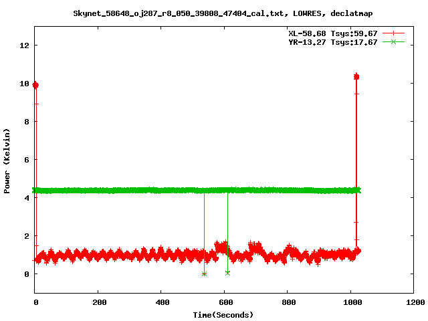Click the y-axis tick label 2
This screenshot has width=428, height=321.
[27, 236]
